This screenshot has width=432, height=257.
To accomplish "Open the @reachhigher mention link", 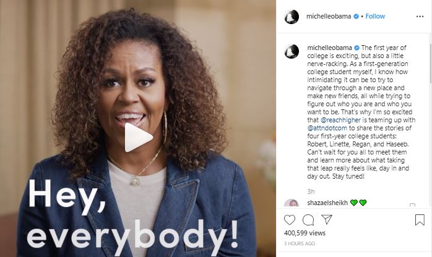I will (x=340, y=120).
